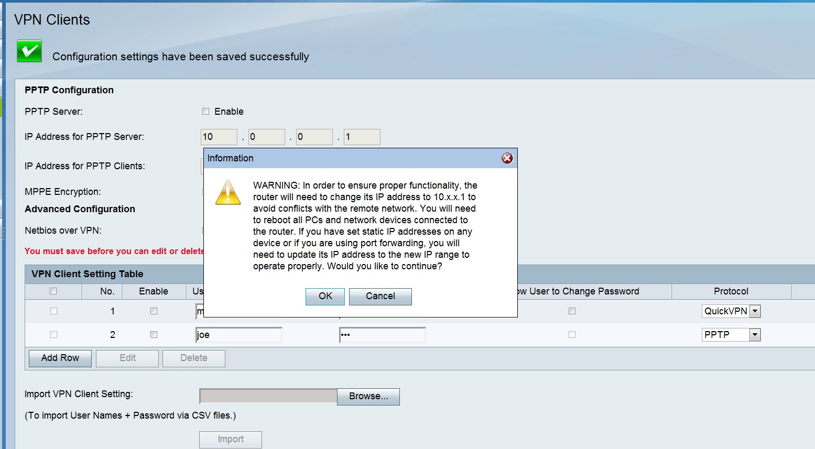Cancel the IP address change warning

(381, 296)
